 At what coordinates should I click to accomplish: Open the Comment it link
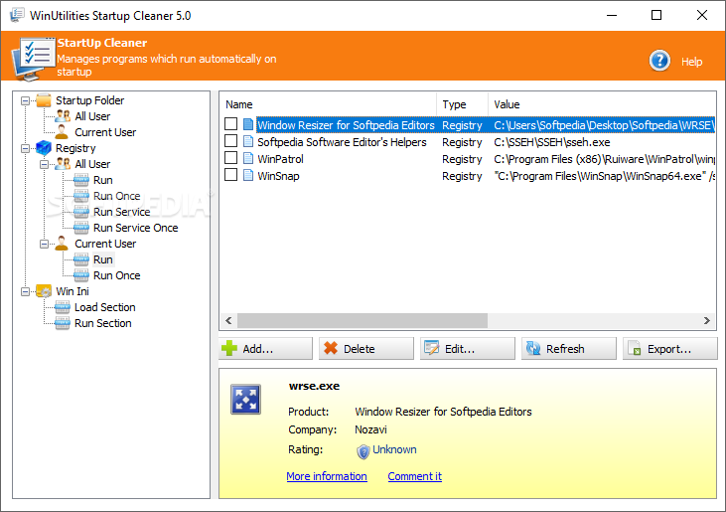(415, 476)
